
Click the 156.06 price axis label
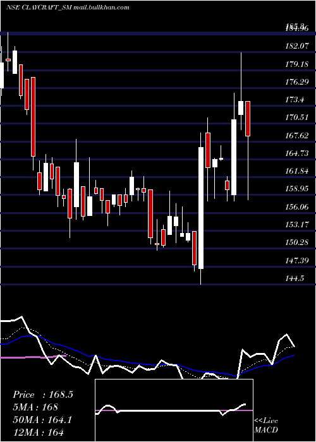[297, 207]
